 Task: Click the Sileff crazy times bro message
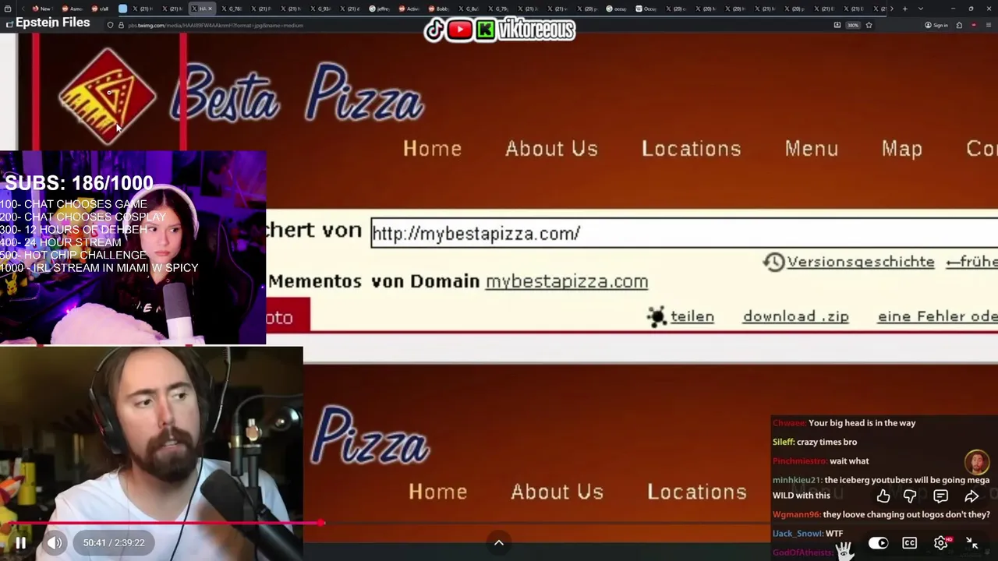tap(815, 442)
